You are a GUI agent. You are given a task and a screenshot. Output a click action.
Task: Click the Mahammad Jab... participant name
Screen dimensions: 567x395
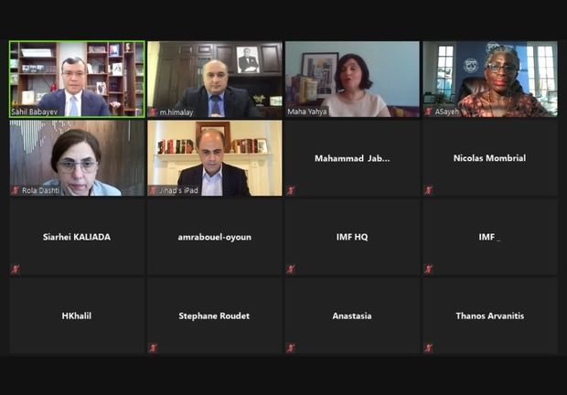(352, 158)
